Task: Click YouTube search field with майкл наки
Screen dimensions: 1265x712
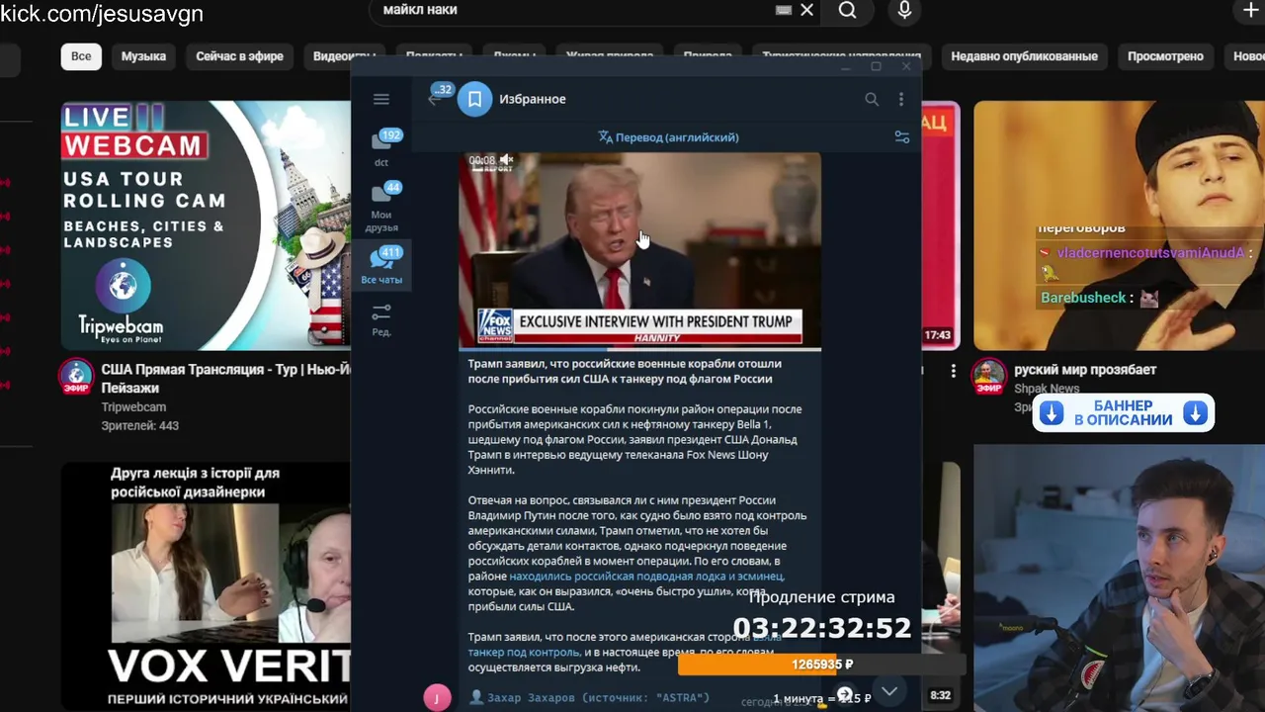Action: point(573,10)
